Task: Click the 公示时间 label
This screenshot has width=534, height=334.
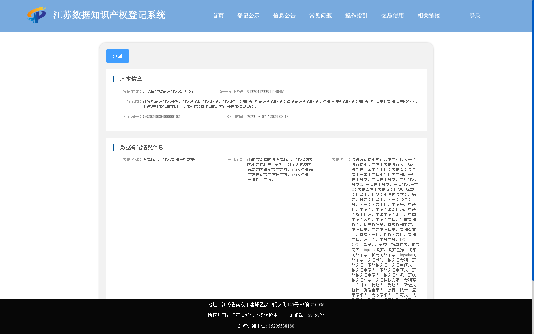Action: [236, 117]
